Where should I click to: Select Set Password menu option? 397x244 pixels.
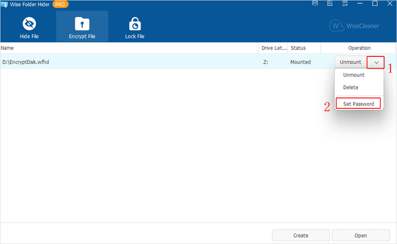358,103
